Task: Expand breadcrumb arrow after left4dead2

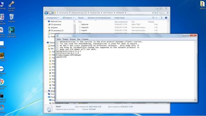Action: 126,13
